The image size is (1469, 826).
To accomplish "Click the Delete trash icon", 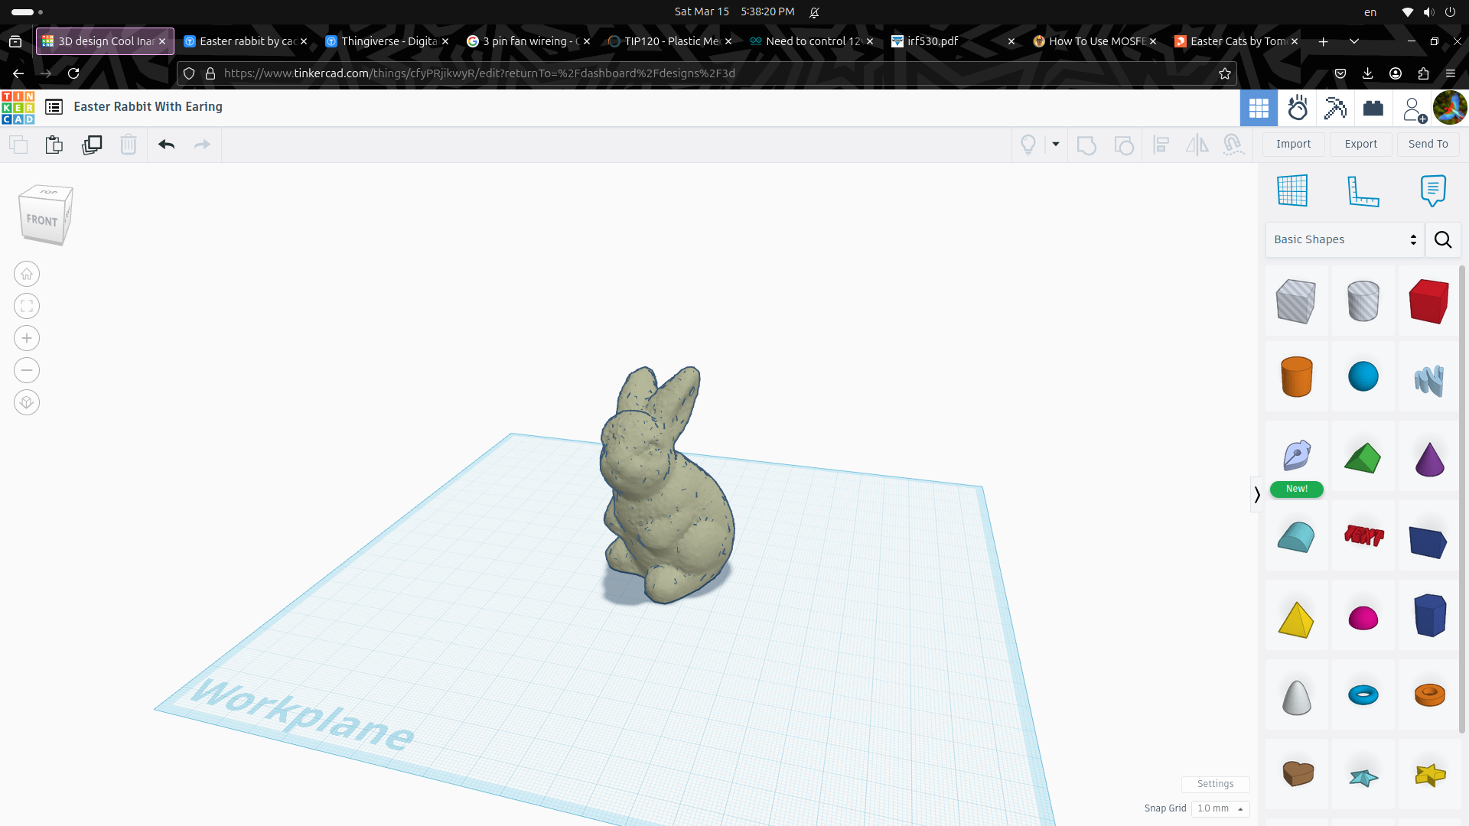I will click(x=129, y=145).
